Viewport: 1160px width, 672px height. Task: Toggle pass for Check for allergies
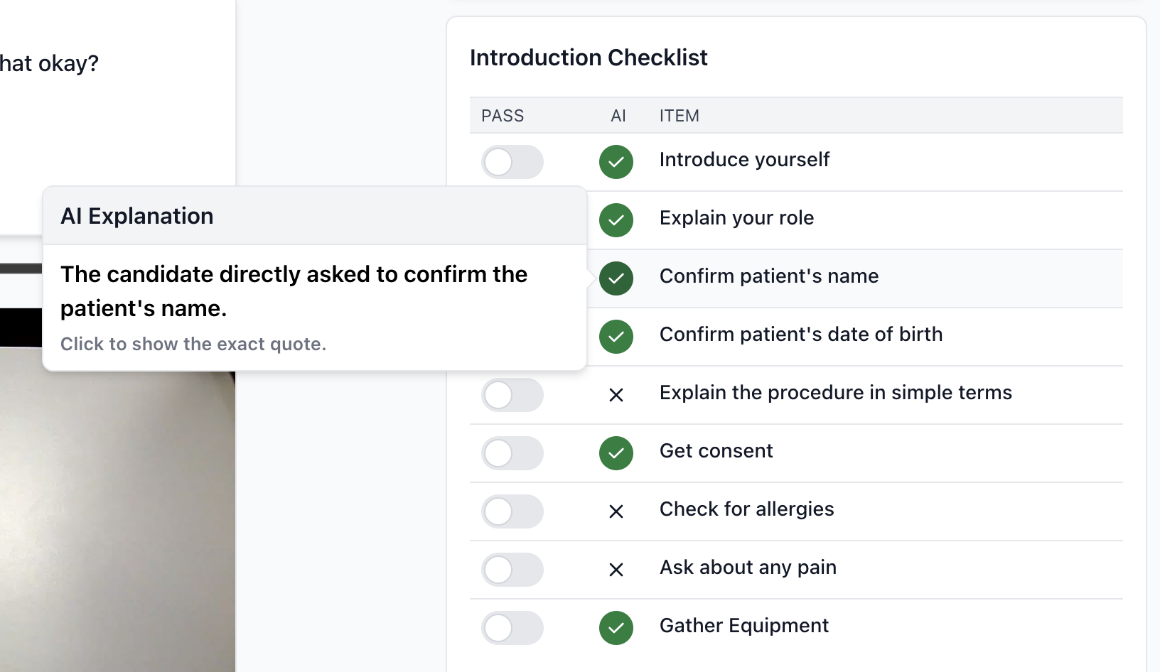(512, 511)
